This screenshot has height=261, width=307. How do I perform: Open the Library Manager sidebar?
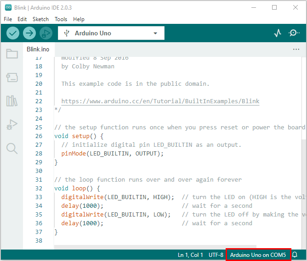12,101
